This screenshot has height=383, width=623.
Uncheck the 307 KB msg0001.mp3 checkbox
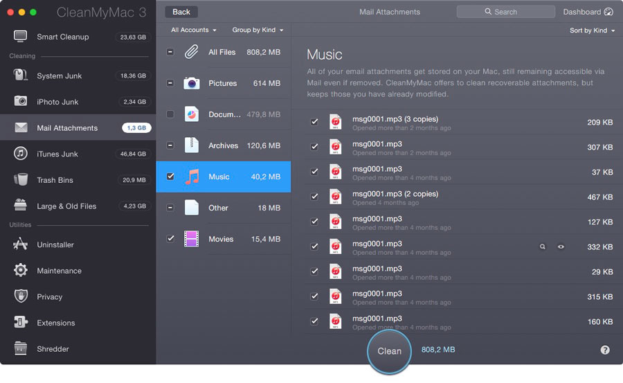pos(314,147)
